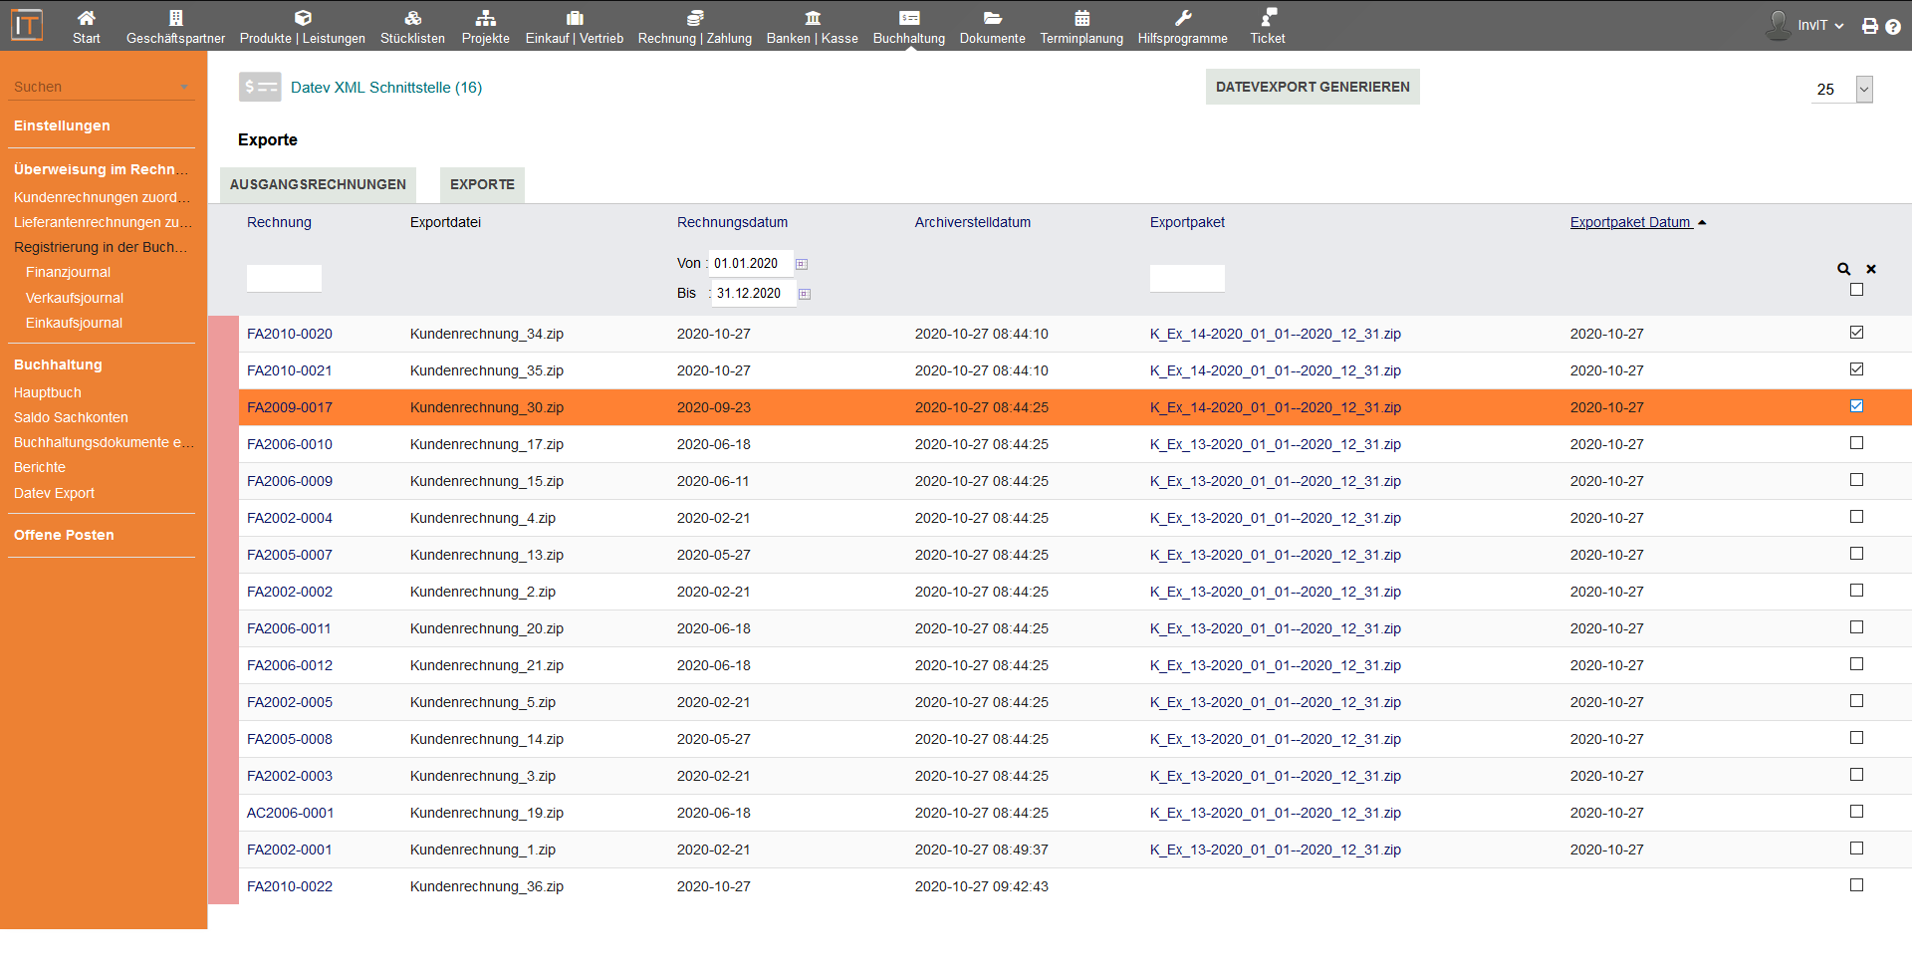Open the Suchen dropdown in sidebar
The width and height of the screenshot is (1912, 973).
[x=183, y=88]
